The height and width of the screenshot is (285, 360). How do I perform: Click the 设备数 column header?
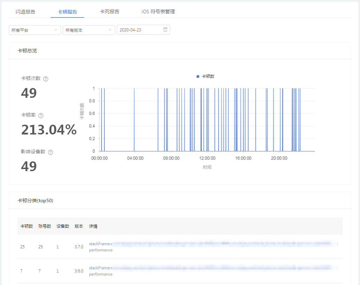click(x=63, y=226)
